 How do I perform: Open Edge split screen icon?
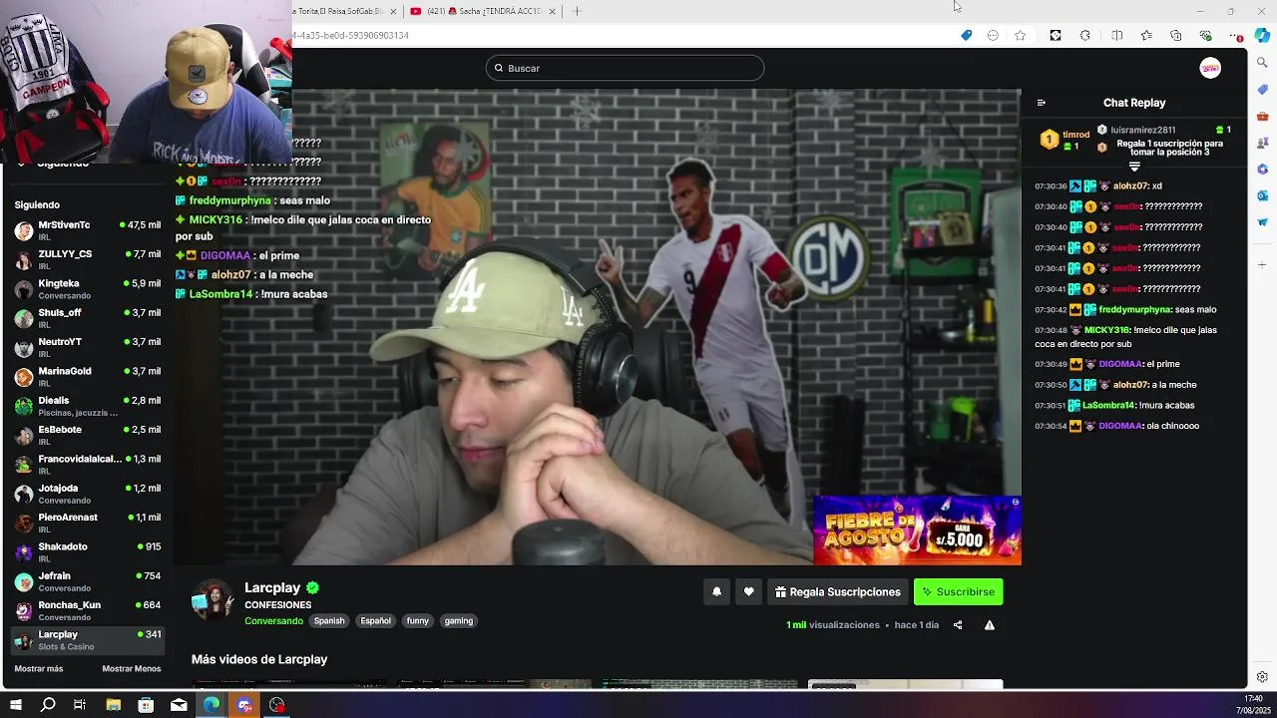(x=1116, y=35)
